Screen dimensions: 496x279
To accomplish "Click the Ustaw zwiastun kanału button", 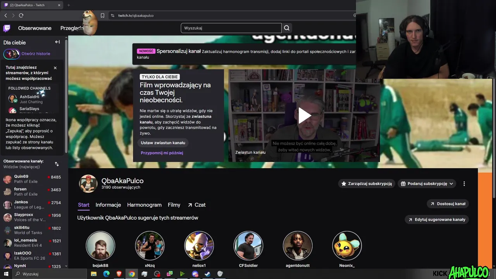I will (163, 143).
